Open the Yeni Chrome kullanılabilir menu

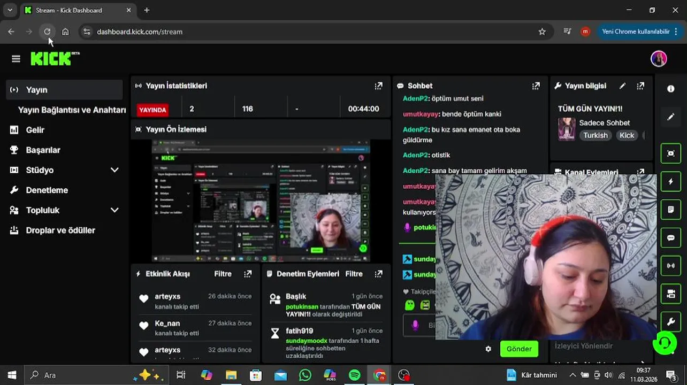(x=639, y=32)
